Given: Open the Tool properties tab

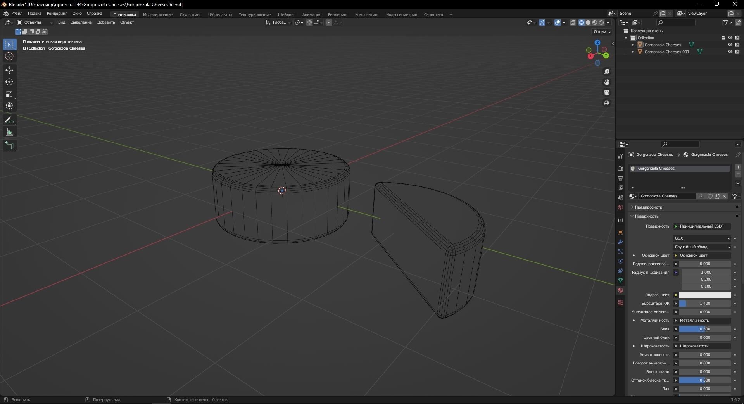Looking at the screenshot, I should pyautogui.click(x=620, y=156).
